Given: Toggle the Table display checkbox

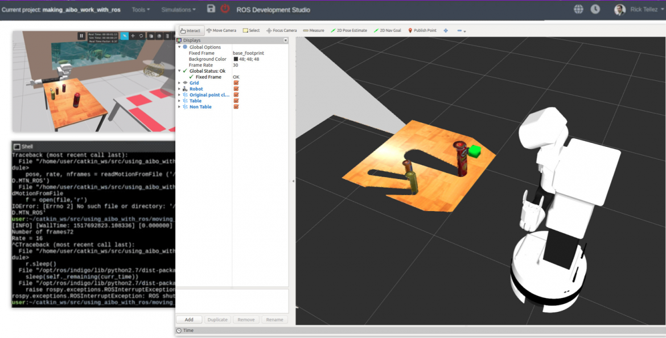Looking at the screenshot, I should point(236,101).
